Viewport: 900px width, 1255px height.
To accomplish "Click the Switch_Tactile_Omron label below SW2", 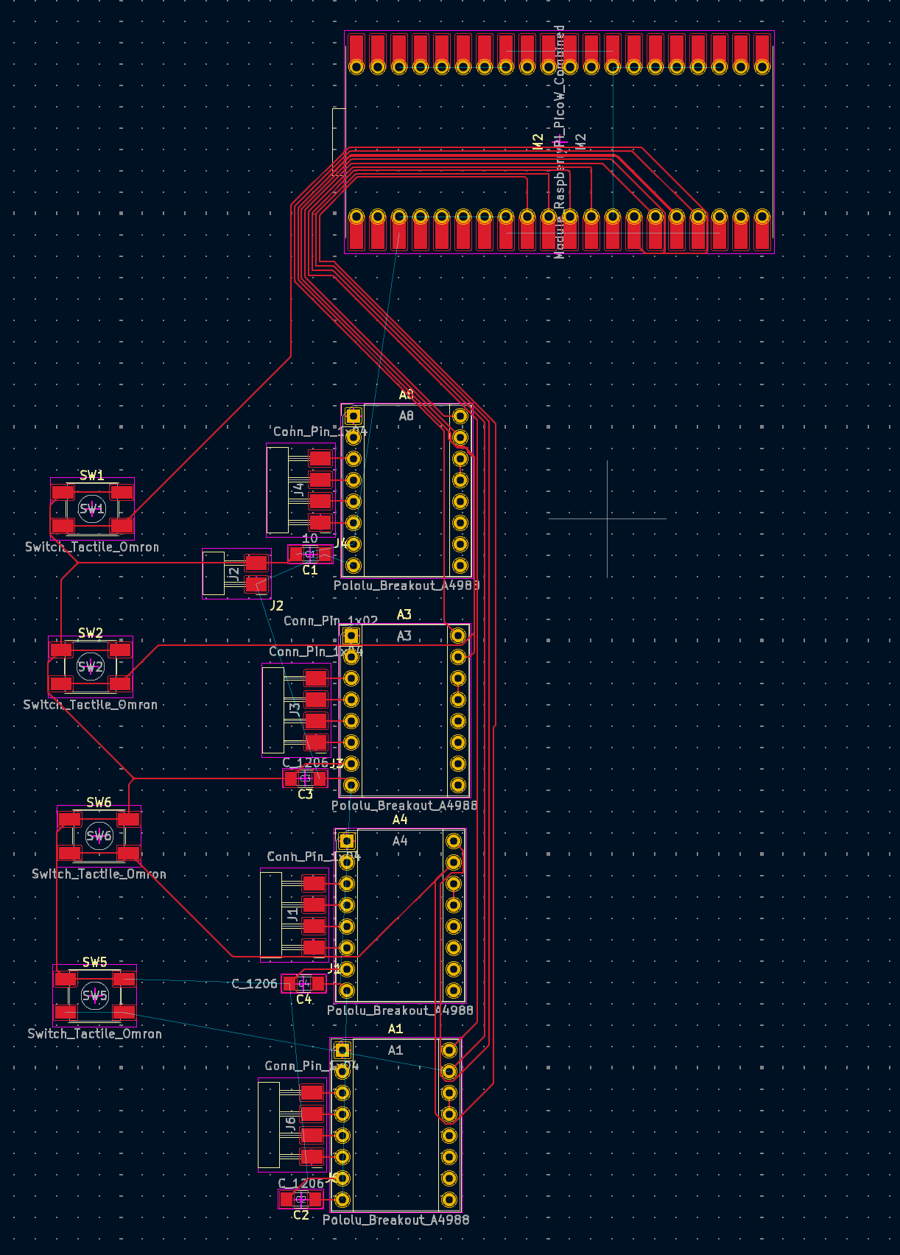I will pos(91,705).
